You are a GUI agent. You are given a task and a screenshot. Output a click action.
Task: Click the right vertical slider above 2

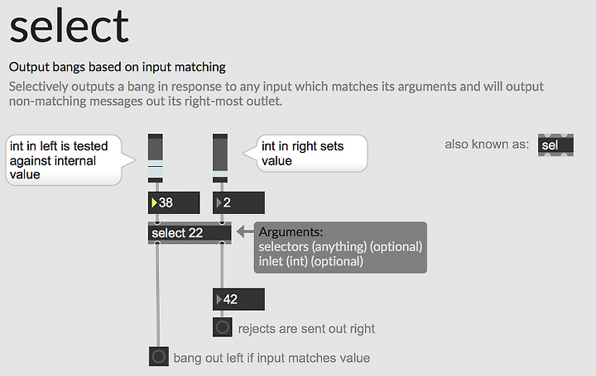tap(220, 158)
